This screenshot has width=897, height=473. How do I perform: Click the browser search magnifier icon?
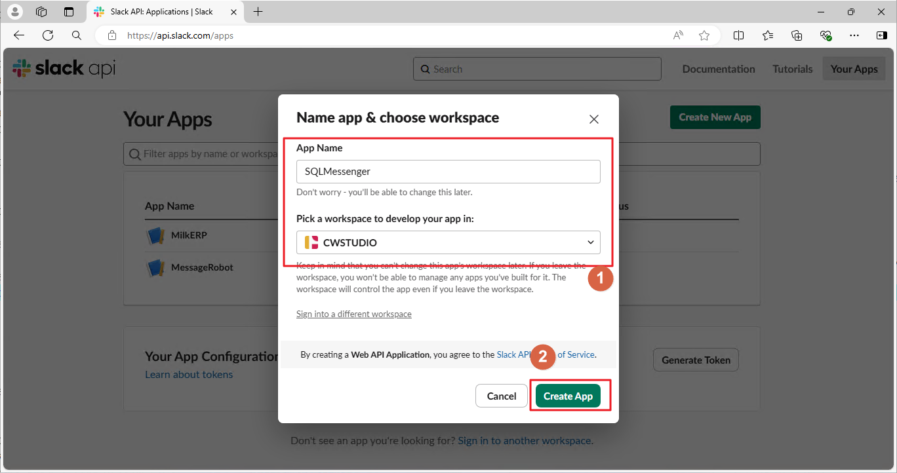pyautogui.click(x=77, y=35)
